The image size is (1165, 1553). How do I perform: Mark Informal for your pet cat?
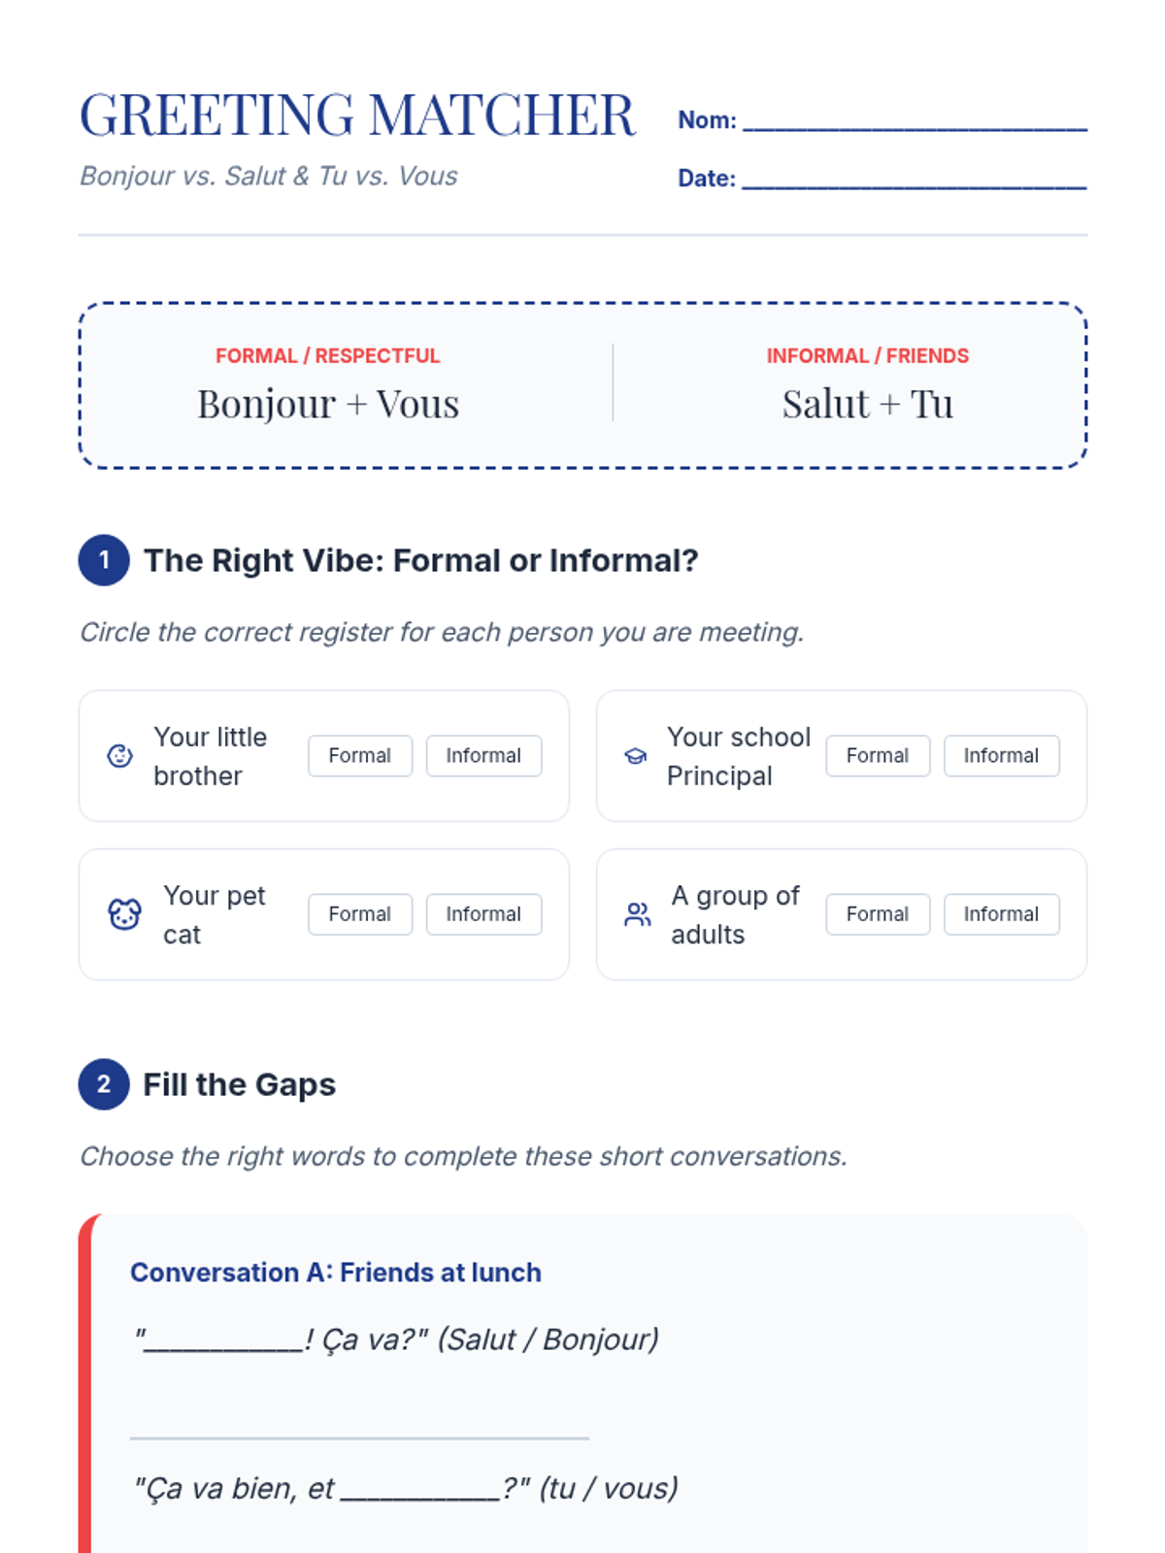[x=483, y=914]
